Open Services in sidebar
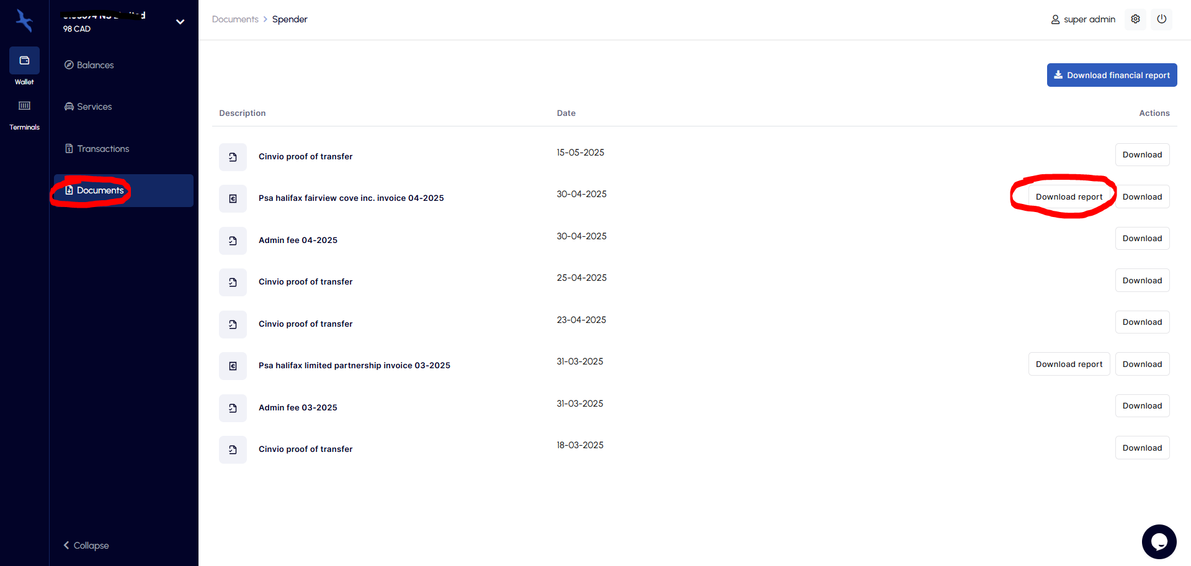This screenshot has height=566, width=1191. [88, 107]
